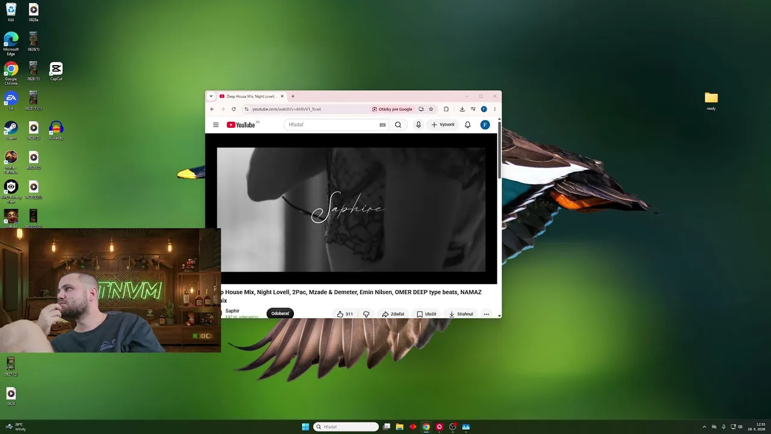Share the video via Zdieľať
This screenshot has width=771, height=434.
click(393, 314)
